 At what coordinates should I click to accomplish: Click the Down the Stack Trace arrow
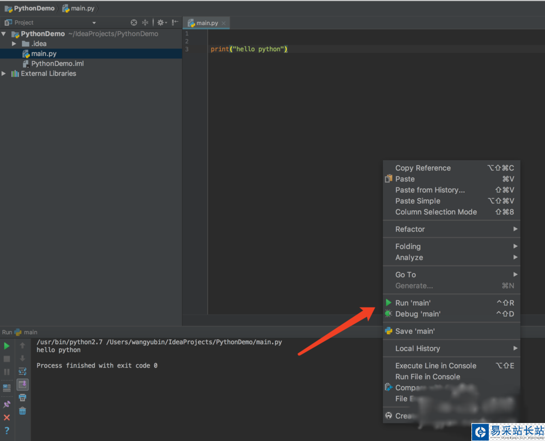pyautogui.click(x=22, y=358)
